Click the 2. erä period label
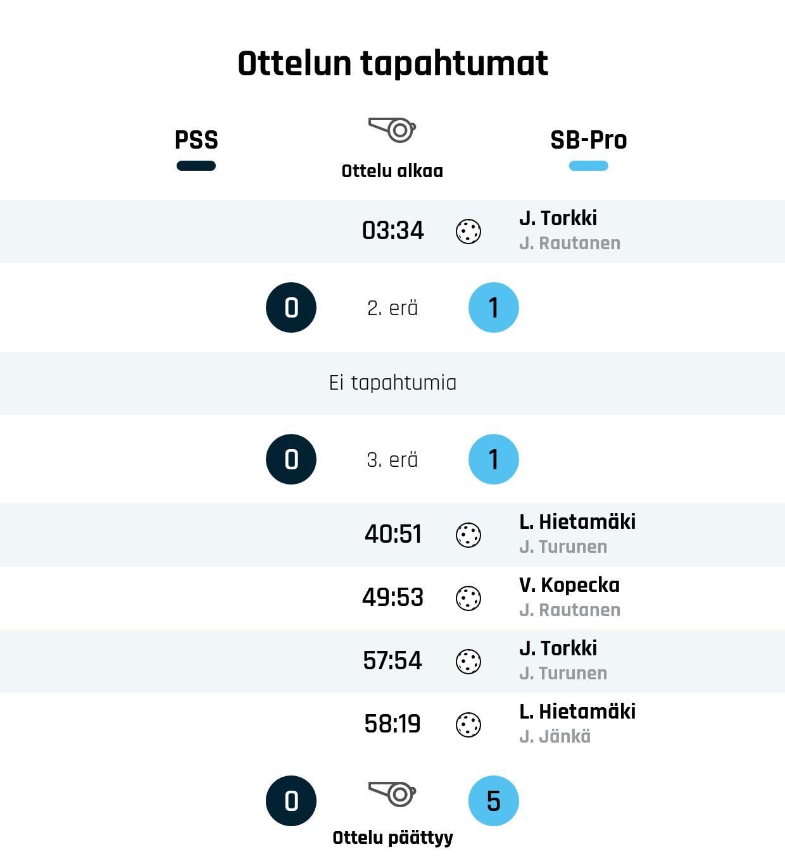The height and width of the screenshot is (859, 785). point(392,308)
